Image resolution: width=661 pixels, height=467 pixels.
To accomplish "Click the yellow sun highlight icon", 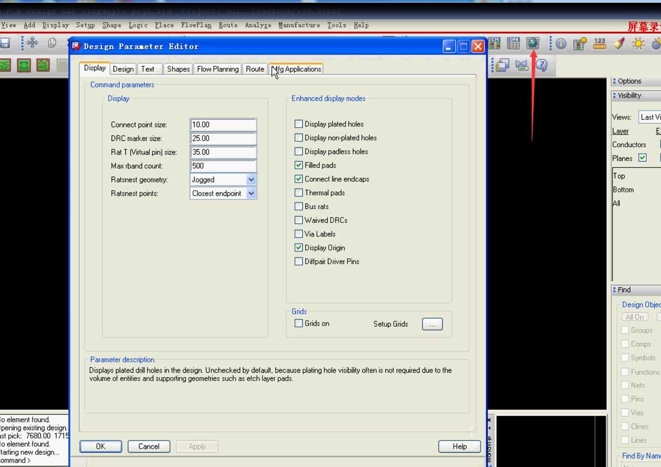I will point(638,44).
